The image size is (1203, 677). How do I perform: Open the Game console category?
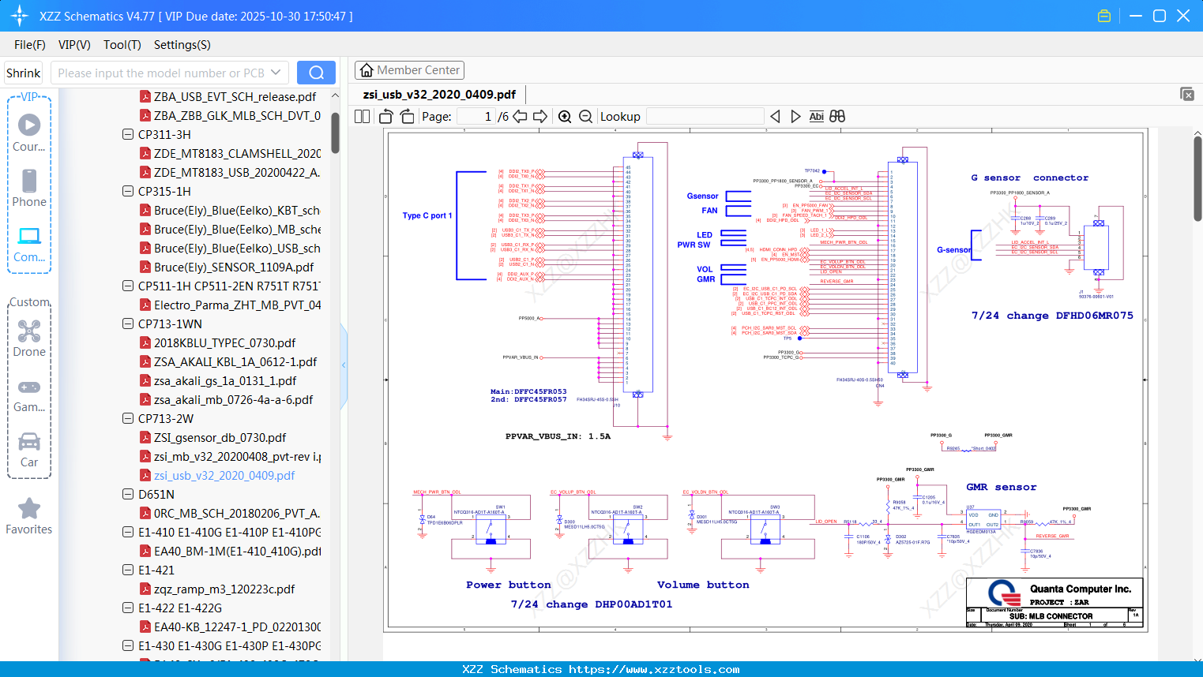[29, 395]
